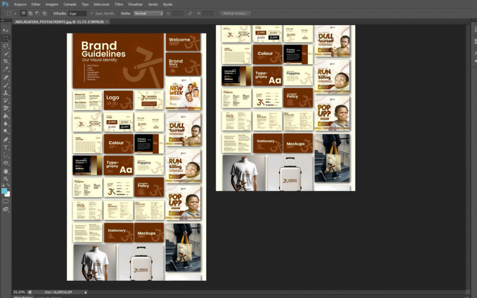Image resolution: width=477 pixels, height=298 pixels.
Task: Select the Move tool
Action: tap(6, 30)
